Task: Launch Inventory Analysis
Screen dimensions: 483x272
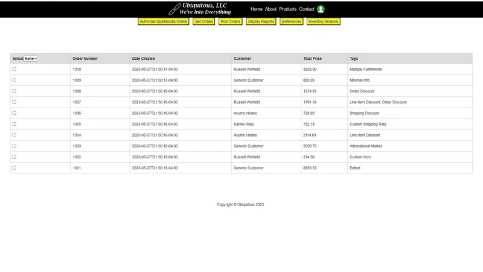Action: point(324,22)
